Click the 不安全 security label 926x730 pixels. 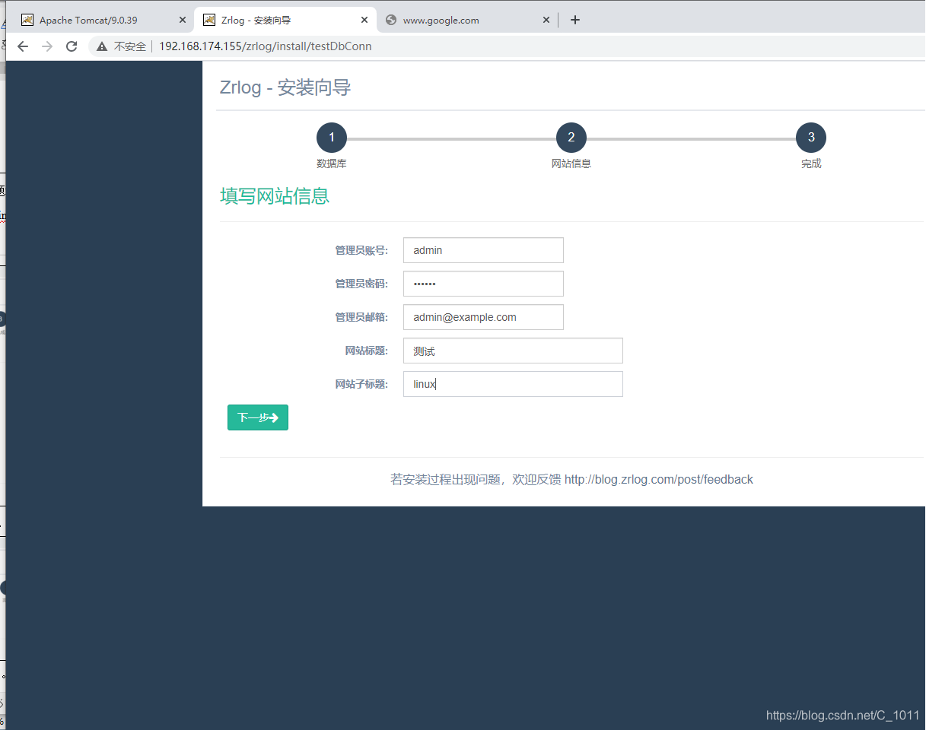coord(129,46)
